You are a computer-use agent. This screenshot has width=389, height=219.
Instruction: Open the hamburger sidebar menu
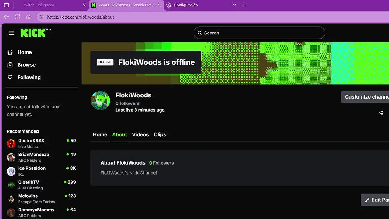11,33
